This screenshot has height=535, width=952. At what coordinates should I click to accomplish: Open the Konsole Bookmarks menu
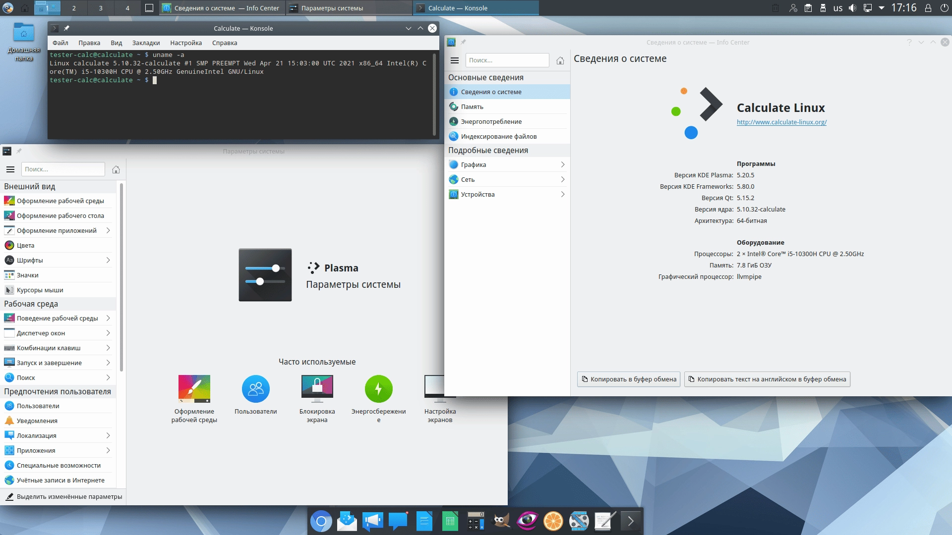(146, 43)
